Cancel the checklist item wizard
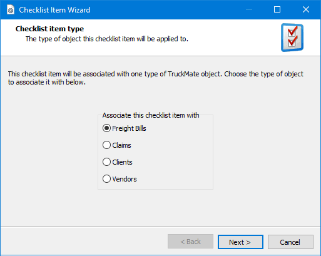Image resolution: width=321 pixels, height=256 pixels. click(x=290, y=242)
